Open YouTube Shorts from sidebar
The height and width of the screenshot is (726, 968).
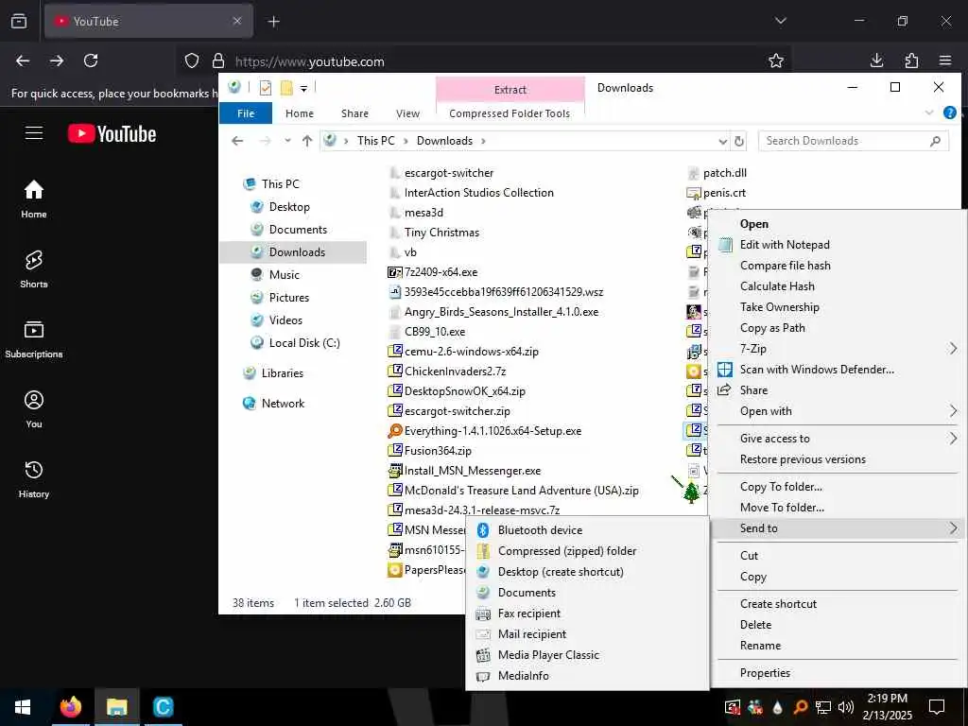33,268
